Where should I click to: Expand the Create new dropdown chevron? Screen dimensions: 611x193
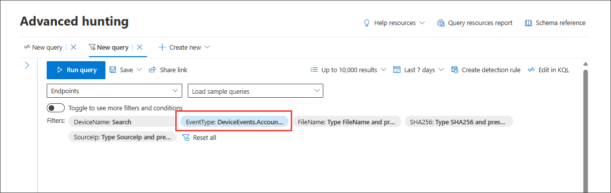click(x=207, y=47)
